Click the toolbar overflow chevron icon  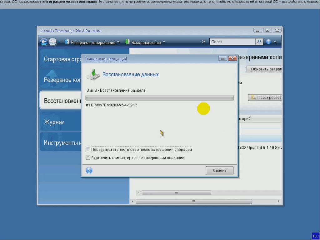coord(203,42)
